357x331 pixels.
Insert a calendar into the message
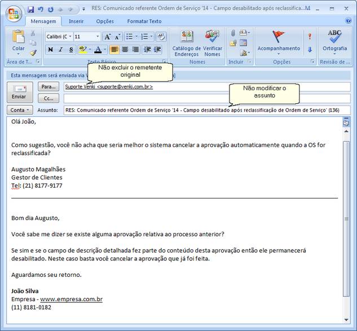point(243,43)
